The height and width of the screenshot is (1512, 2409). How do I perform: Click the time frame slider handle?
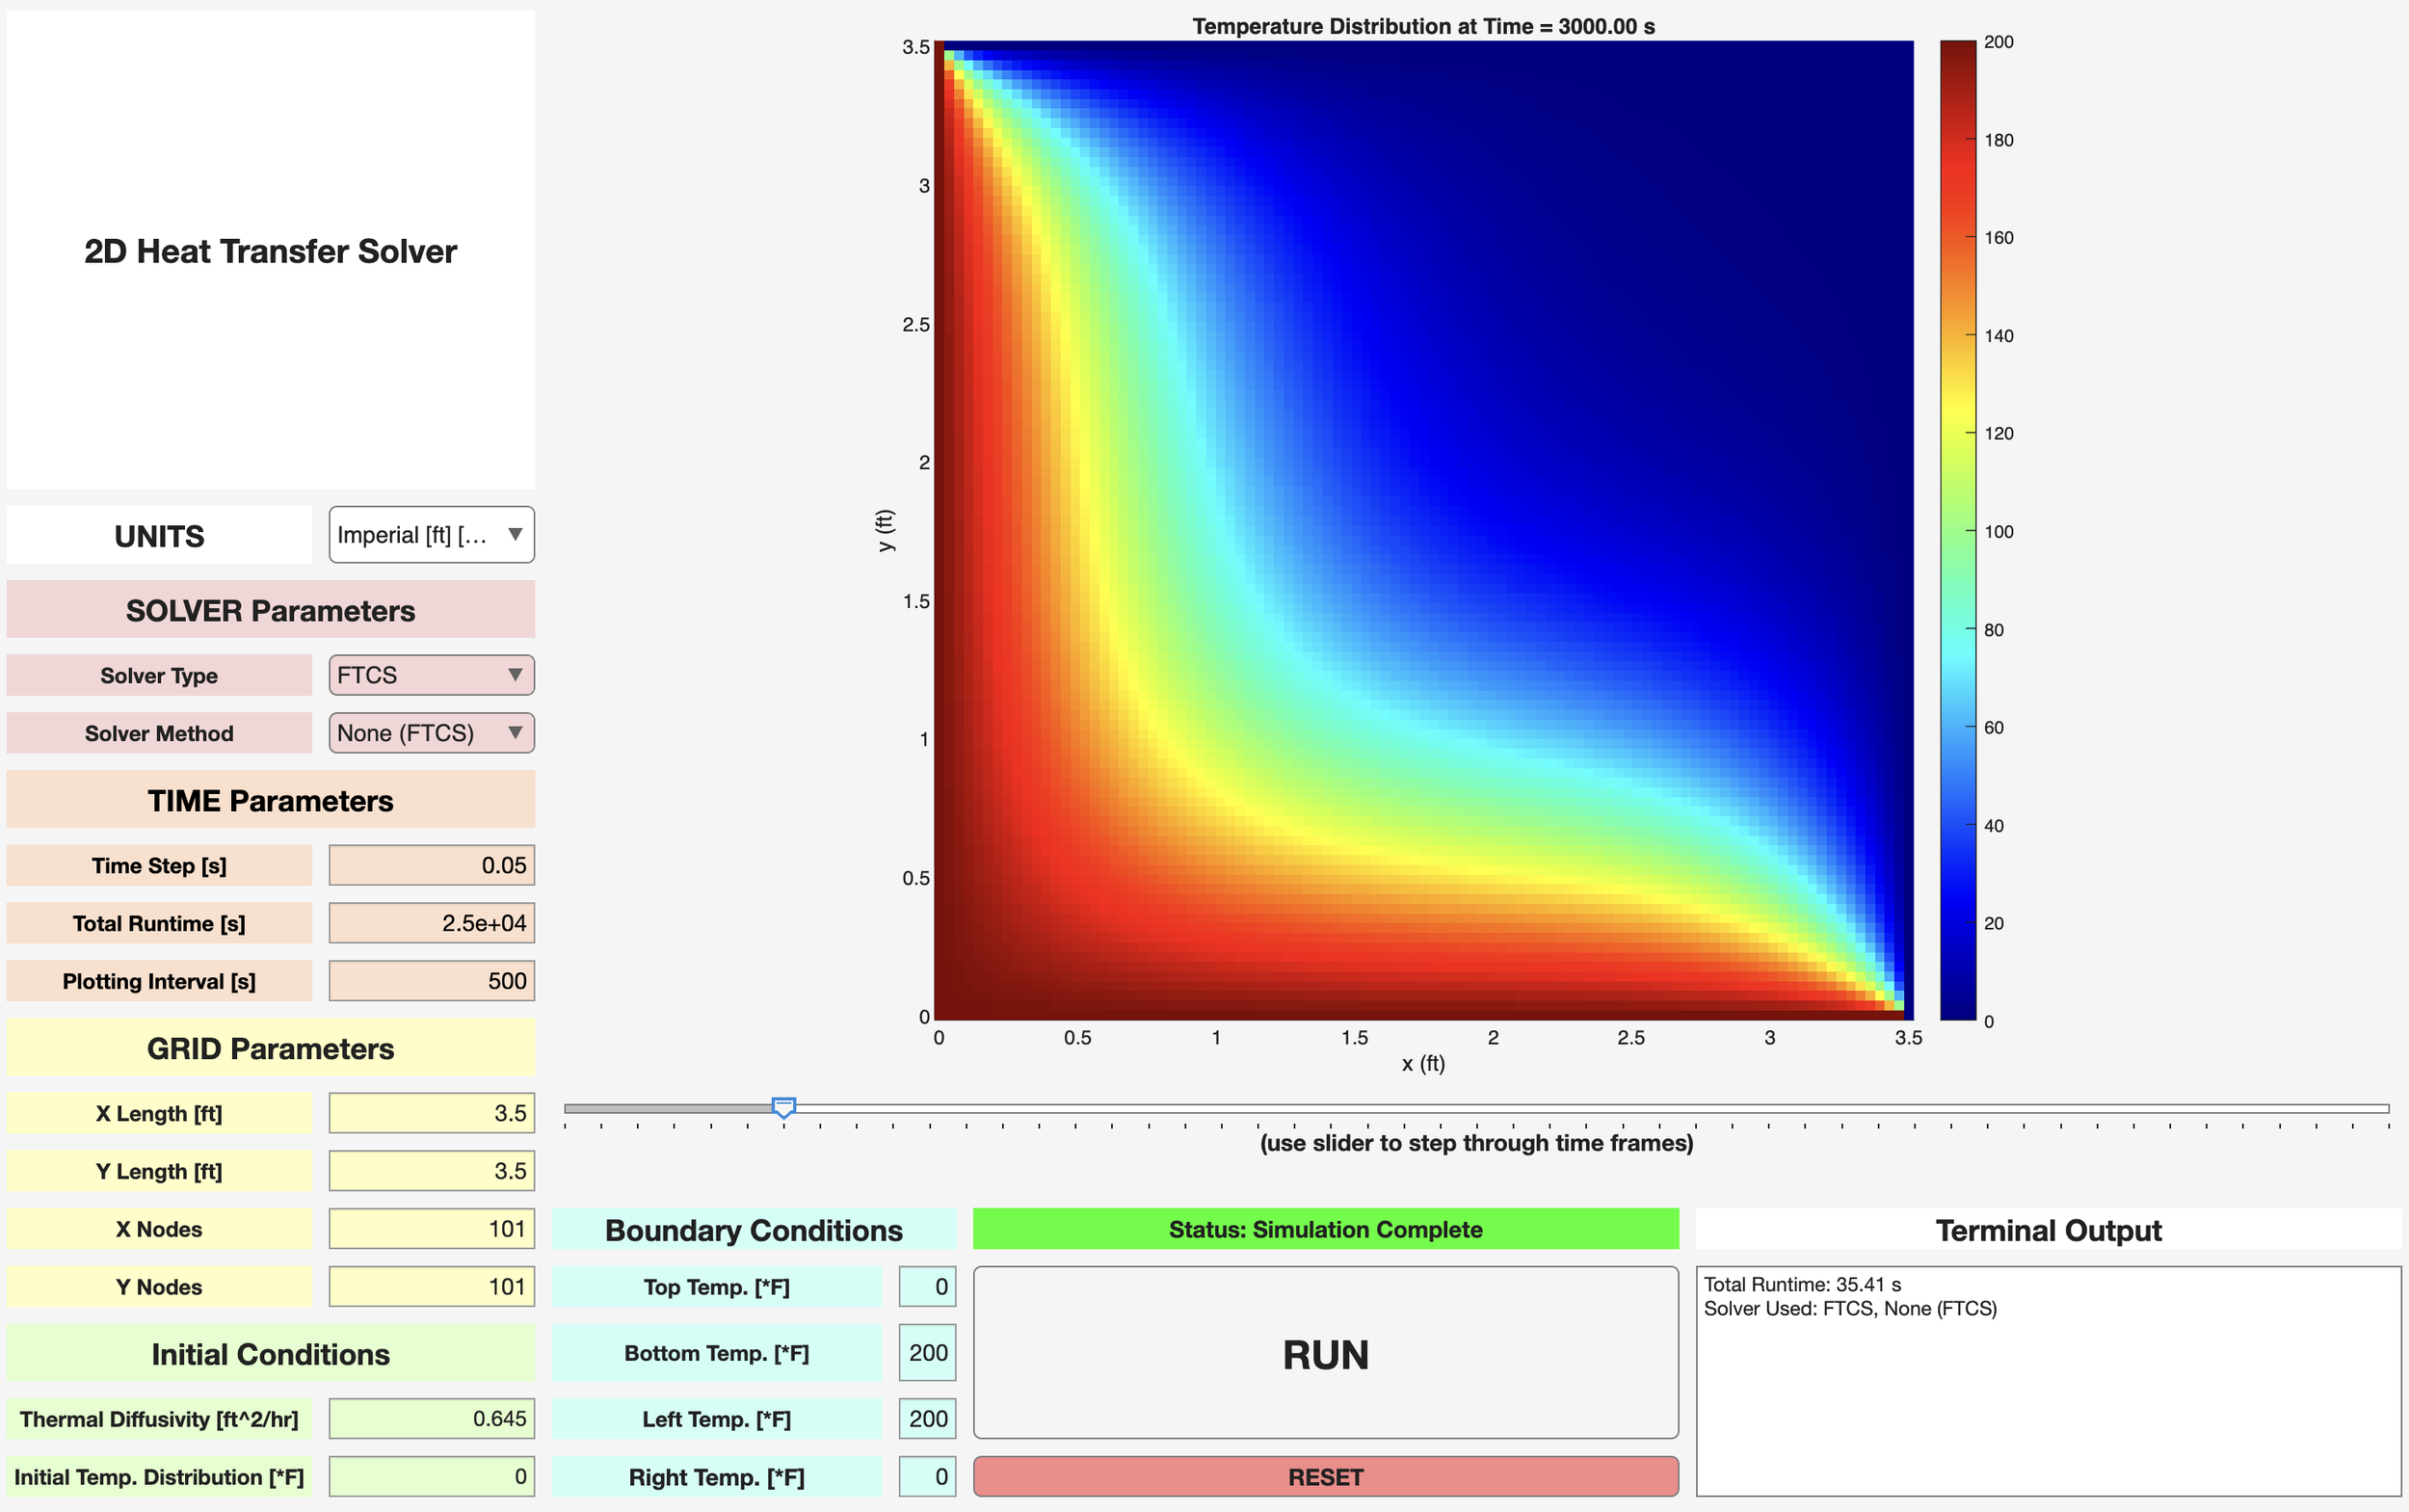pos(784,1107)
